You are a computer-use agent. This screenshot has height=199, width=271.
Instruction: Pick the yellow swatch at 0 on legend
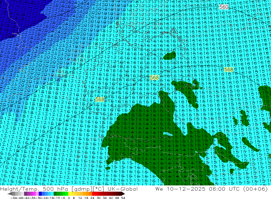coord(70,194)
